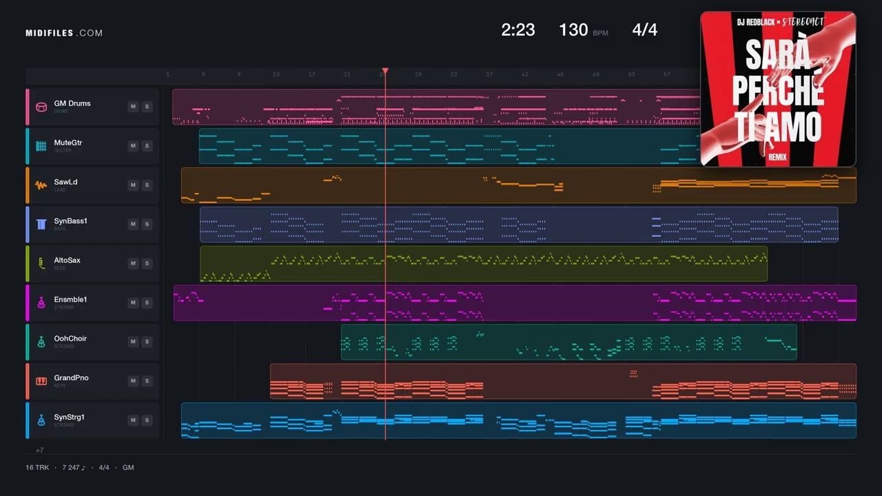Open the Sarà Perché Ti Amo cover art

(x=778, y=89)
